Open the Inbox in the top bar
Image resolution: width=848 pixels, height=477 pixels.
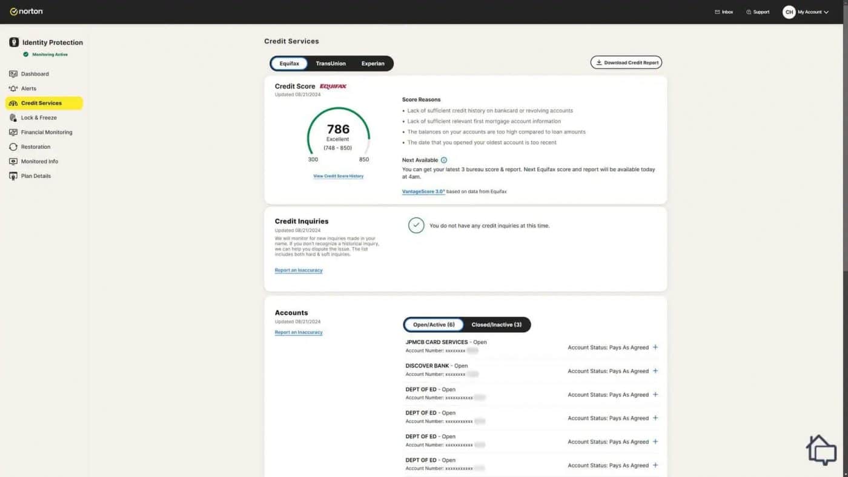coord(723,12)
